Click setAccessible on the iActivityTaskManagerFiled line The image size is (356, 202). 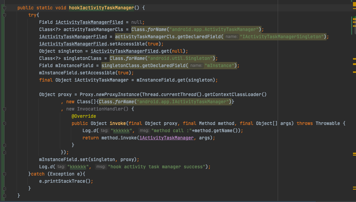pyautogui.click(x=127, y=44)
